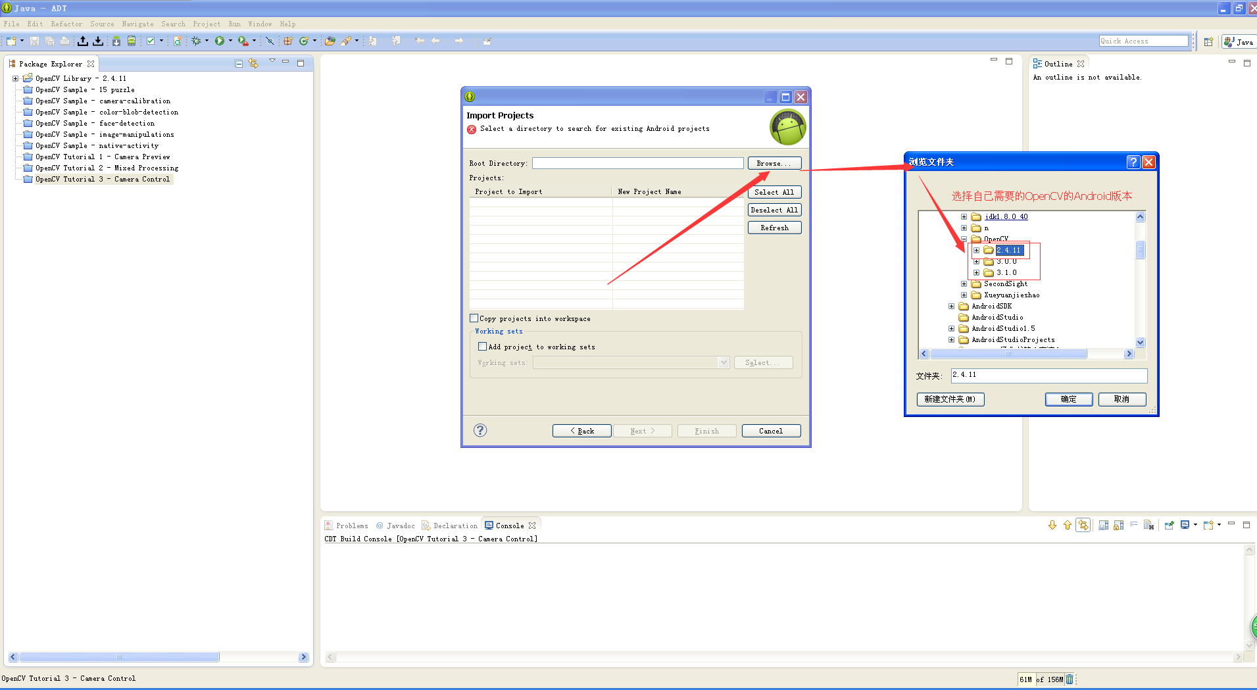
Task: Click the upload arrow toolbar icon
Action: click(83, 41)
